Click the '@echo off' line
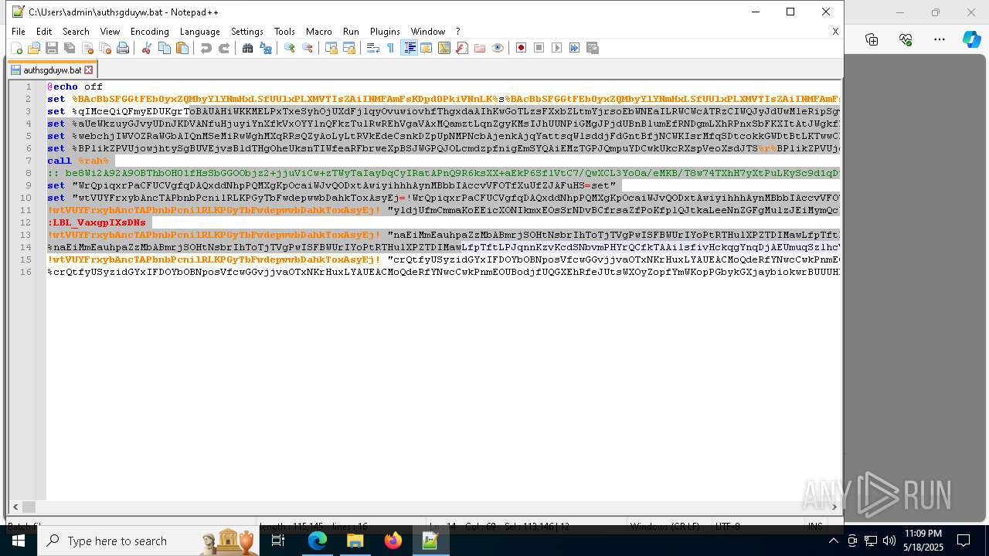 (x=75, y=86)
